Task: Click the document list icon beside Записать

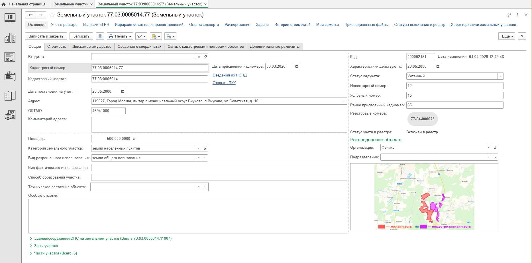Action: pos(100,36)
